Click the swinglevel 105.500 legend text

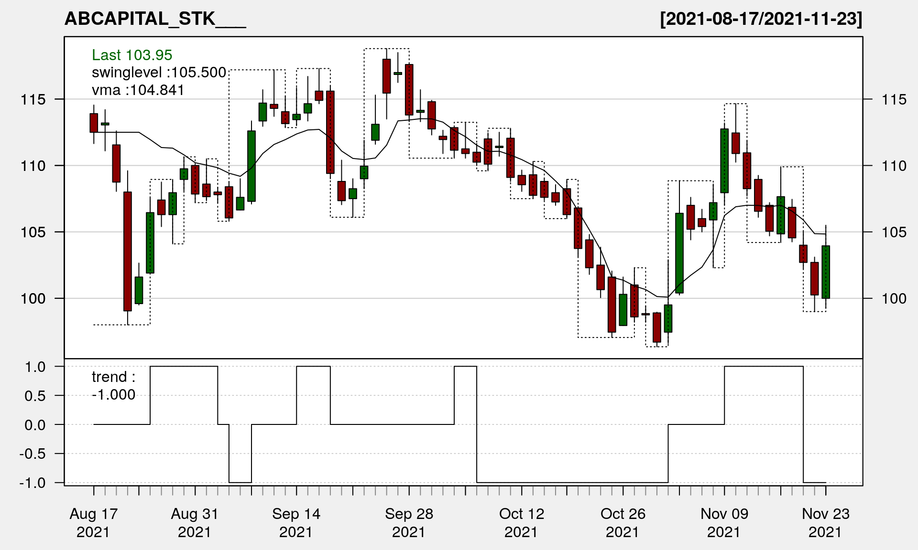pos(159,73)
